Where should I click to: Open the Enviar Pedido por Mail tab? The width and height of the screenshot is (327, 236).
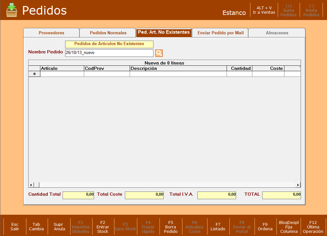[221, 33]
